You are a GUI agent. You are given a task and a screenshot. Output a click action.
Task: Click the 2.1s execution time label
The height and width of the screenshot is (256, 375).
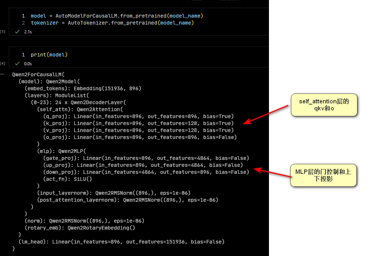(x=28, y=32)
